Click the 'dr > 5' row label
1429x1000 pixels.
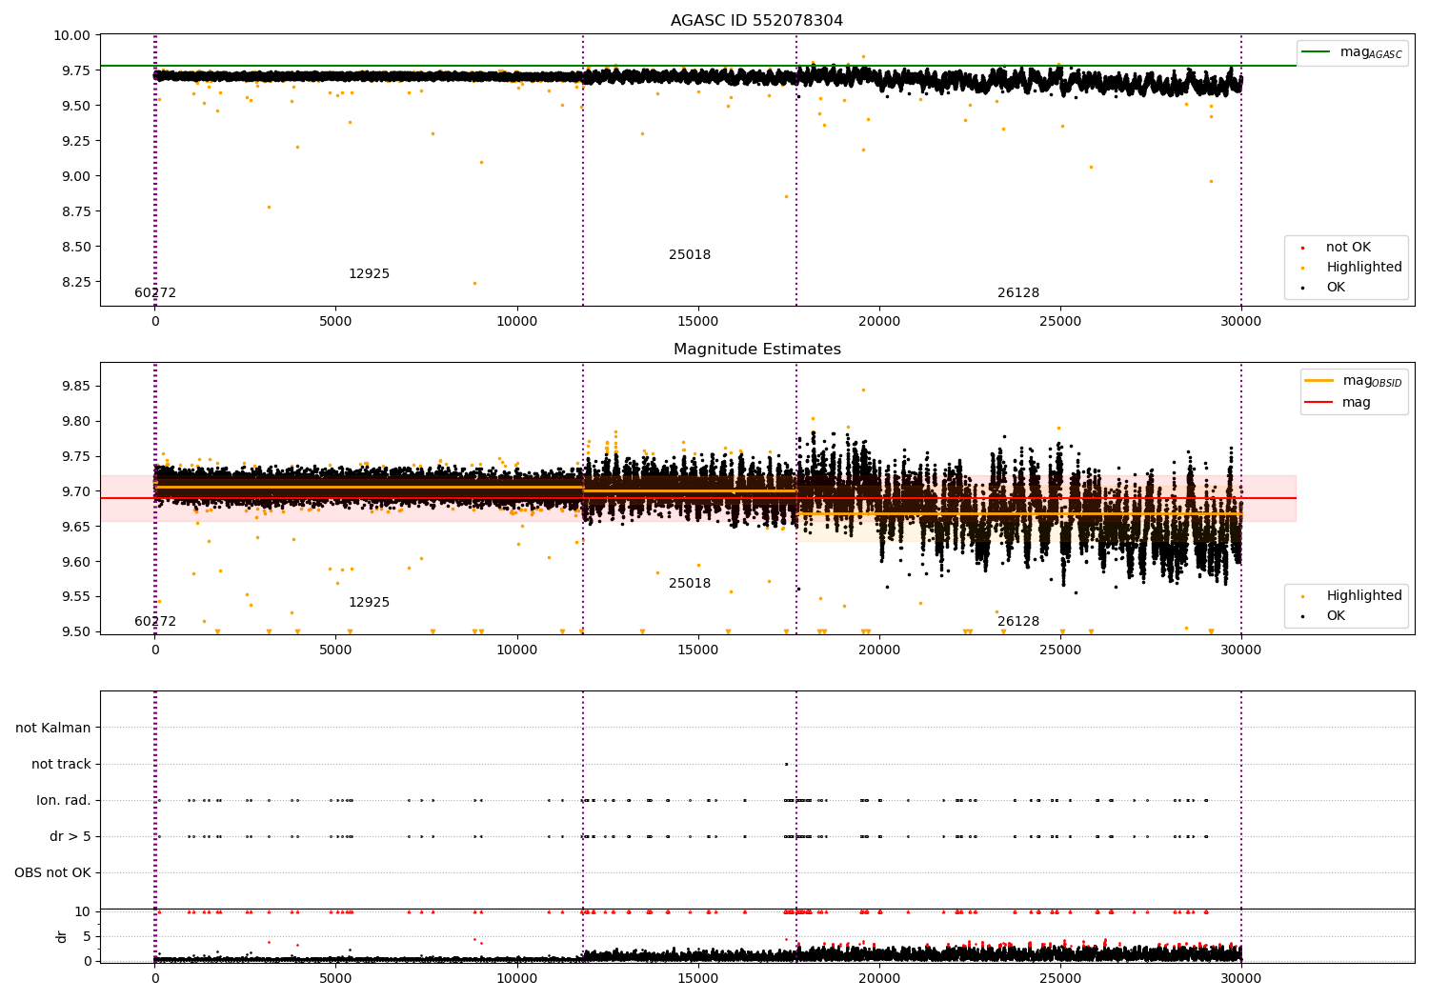(x=70, y=837)
